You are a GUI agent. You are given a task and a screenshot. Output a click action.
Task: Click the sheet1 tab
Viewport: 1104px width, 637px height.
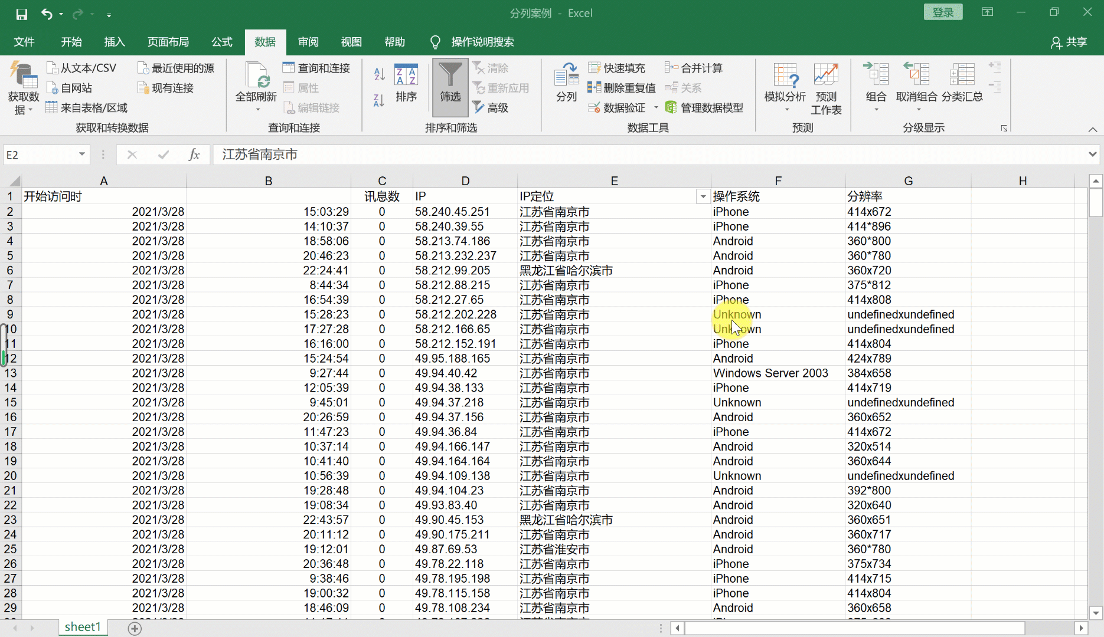[83, 627]
